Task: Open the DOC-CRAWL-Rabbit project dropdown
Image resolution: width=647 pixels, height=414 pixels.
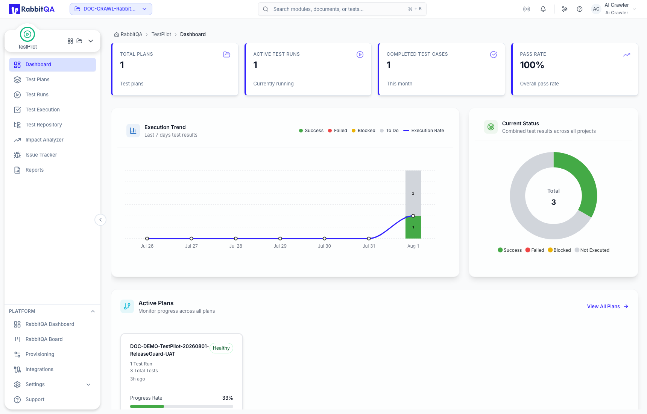Action: coord(111,9)
